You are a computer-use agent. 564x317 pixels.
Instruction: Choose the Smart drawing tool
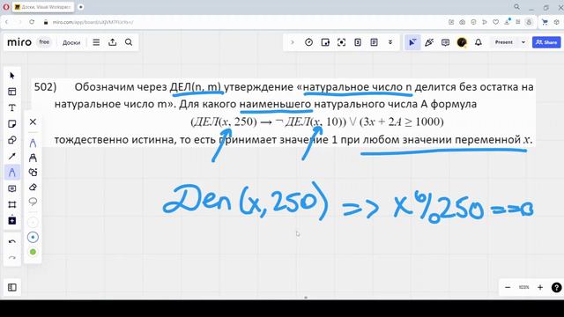tap(33, 173)
